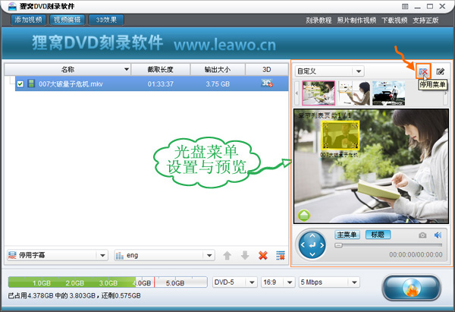
Task: Clear all videos from the list
Action: (281, 255)
